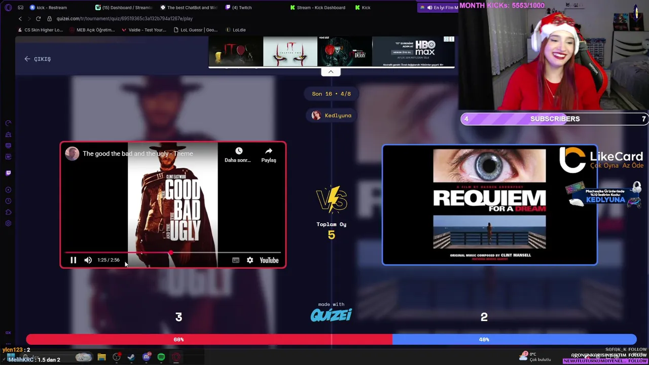The width and height of the screenshot is (649, 365).
Task: Open the M sidebar icon
Action: tap(8, 157)
